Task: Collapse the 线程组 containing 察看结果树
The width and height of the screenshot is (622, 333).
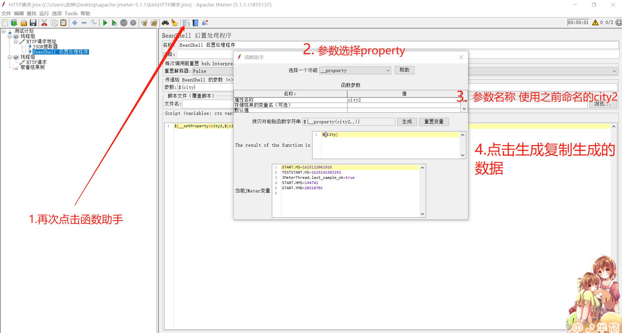Action: 10,57
